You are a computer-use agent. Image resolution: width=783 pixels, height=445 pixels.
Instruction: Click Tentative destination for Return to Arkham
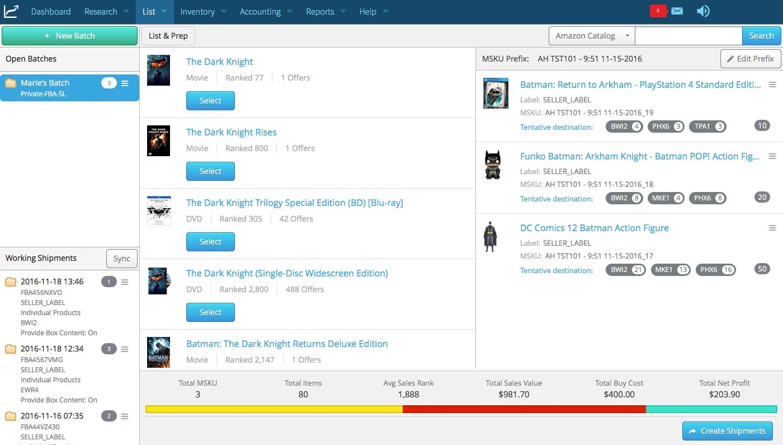tap(556, 127)
